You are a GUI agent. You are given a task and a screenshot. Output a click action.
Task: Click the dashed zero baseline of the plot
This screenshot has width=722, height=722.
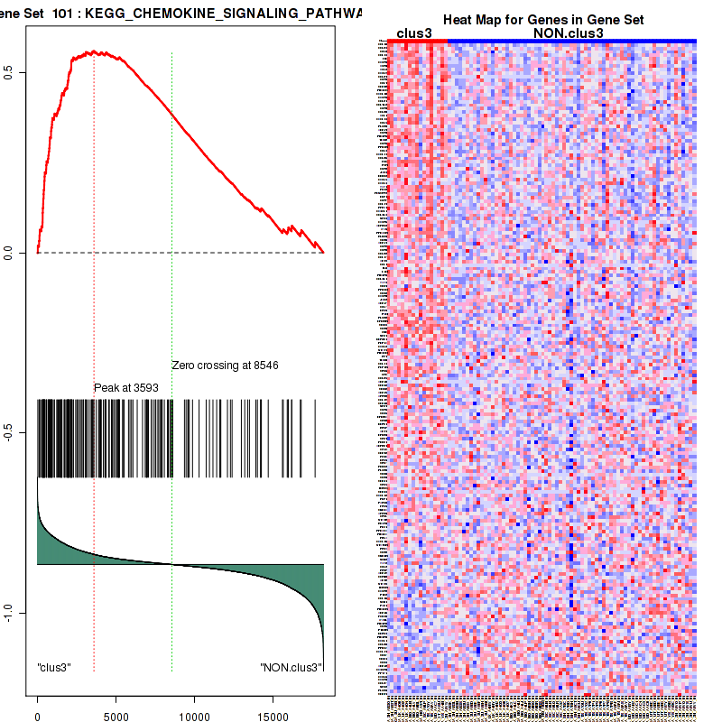(x=180, y=253)
